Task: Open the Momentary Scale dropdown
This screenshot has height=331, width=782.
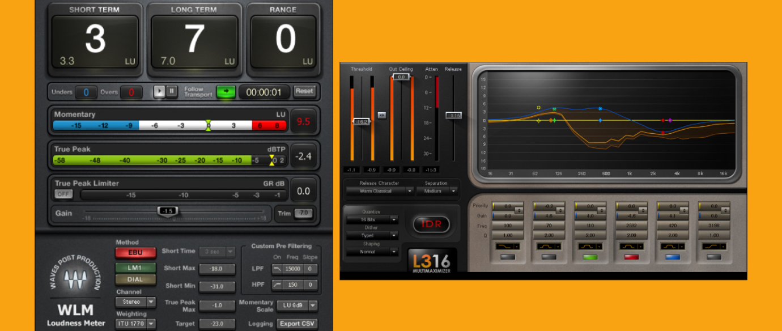Action: click(x=297, y=305)
